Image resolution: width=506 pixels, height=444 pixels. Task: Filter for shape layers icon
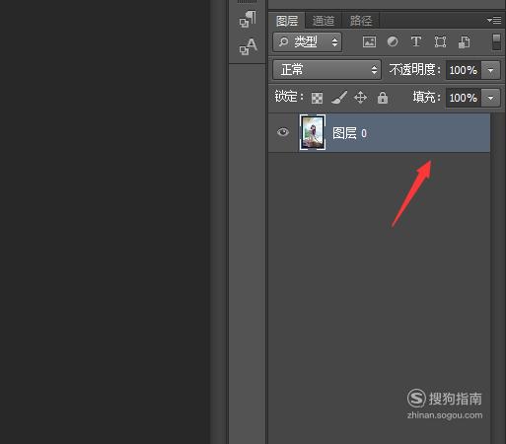click(440, 42)
